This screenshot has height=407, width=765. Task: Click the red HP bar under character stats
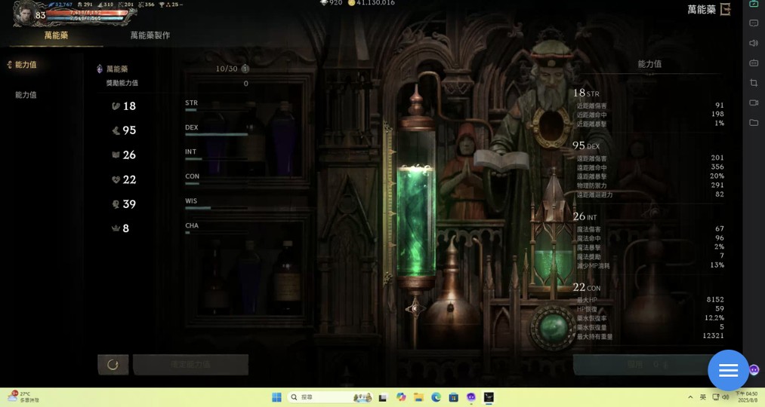pos(87,12)
